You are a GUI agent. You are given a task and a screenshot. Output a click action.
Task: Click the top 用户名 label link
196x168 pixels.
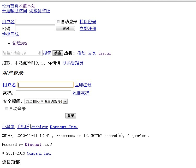[8, 22]
